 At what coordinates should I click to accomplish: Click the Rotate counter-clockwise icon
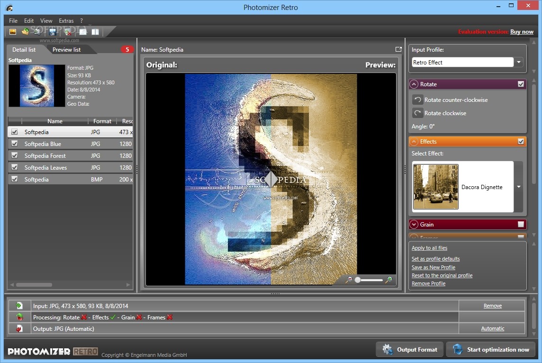417,100
